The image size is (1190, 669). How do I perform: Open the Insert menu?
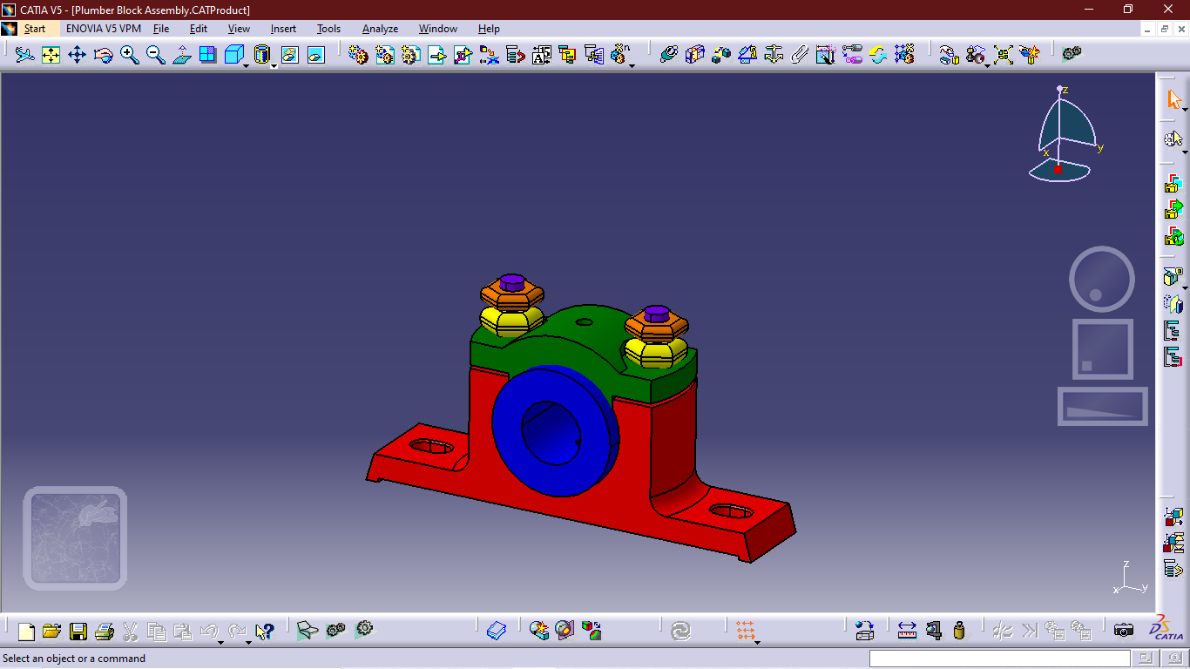[x=283, y=29]
